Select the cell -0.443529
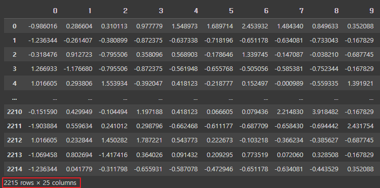 tap(324, 169)
